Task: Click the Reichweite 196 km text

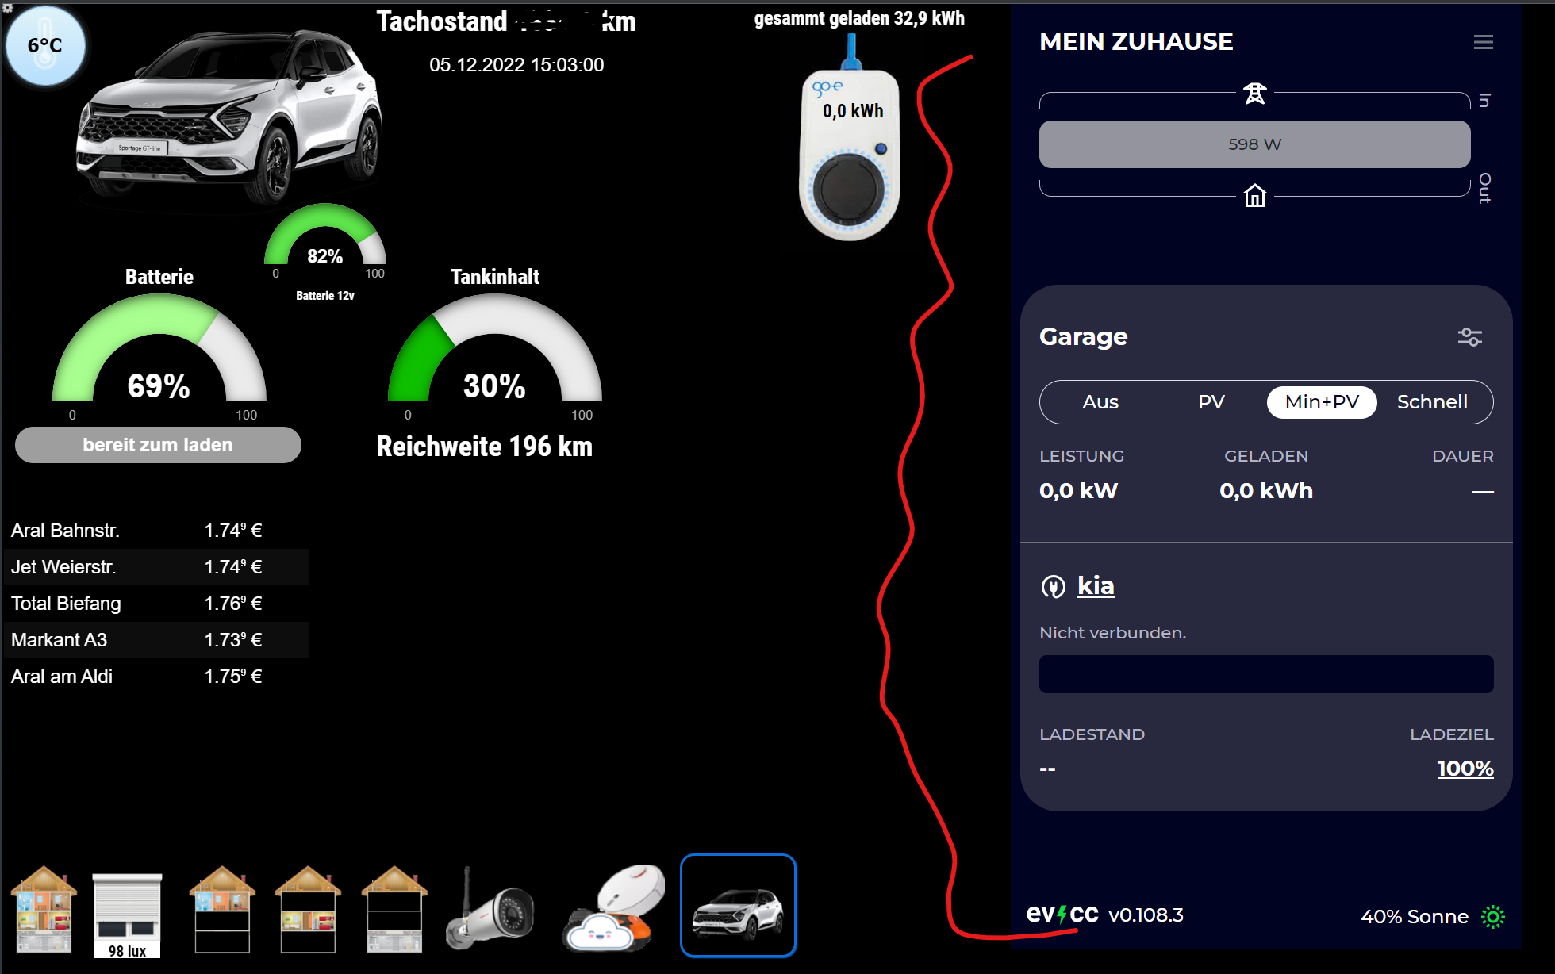Action: 484,447
